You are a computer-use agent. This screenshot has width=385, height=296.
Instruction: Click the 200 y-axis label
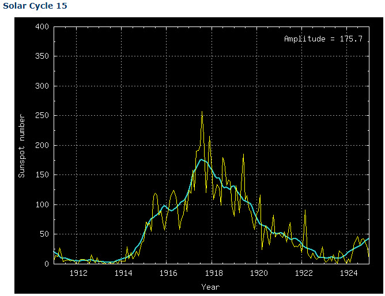[42, 145]
